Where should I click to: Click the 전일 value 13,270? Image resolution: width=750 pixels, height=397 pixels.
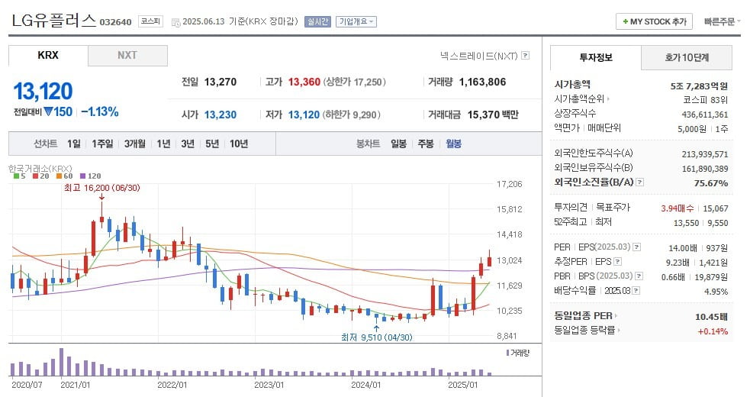pyautogui.click(x=220, y=82)
